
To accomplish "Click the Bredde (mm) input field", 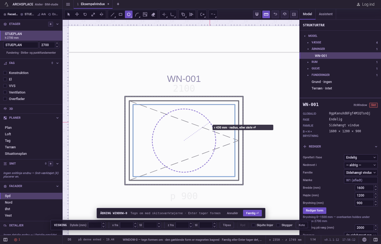I will (x=364, y=188).
